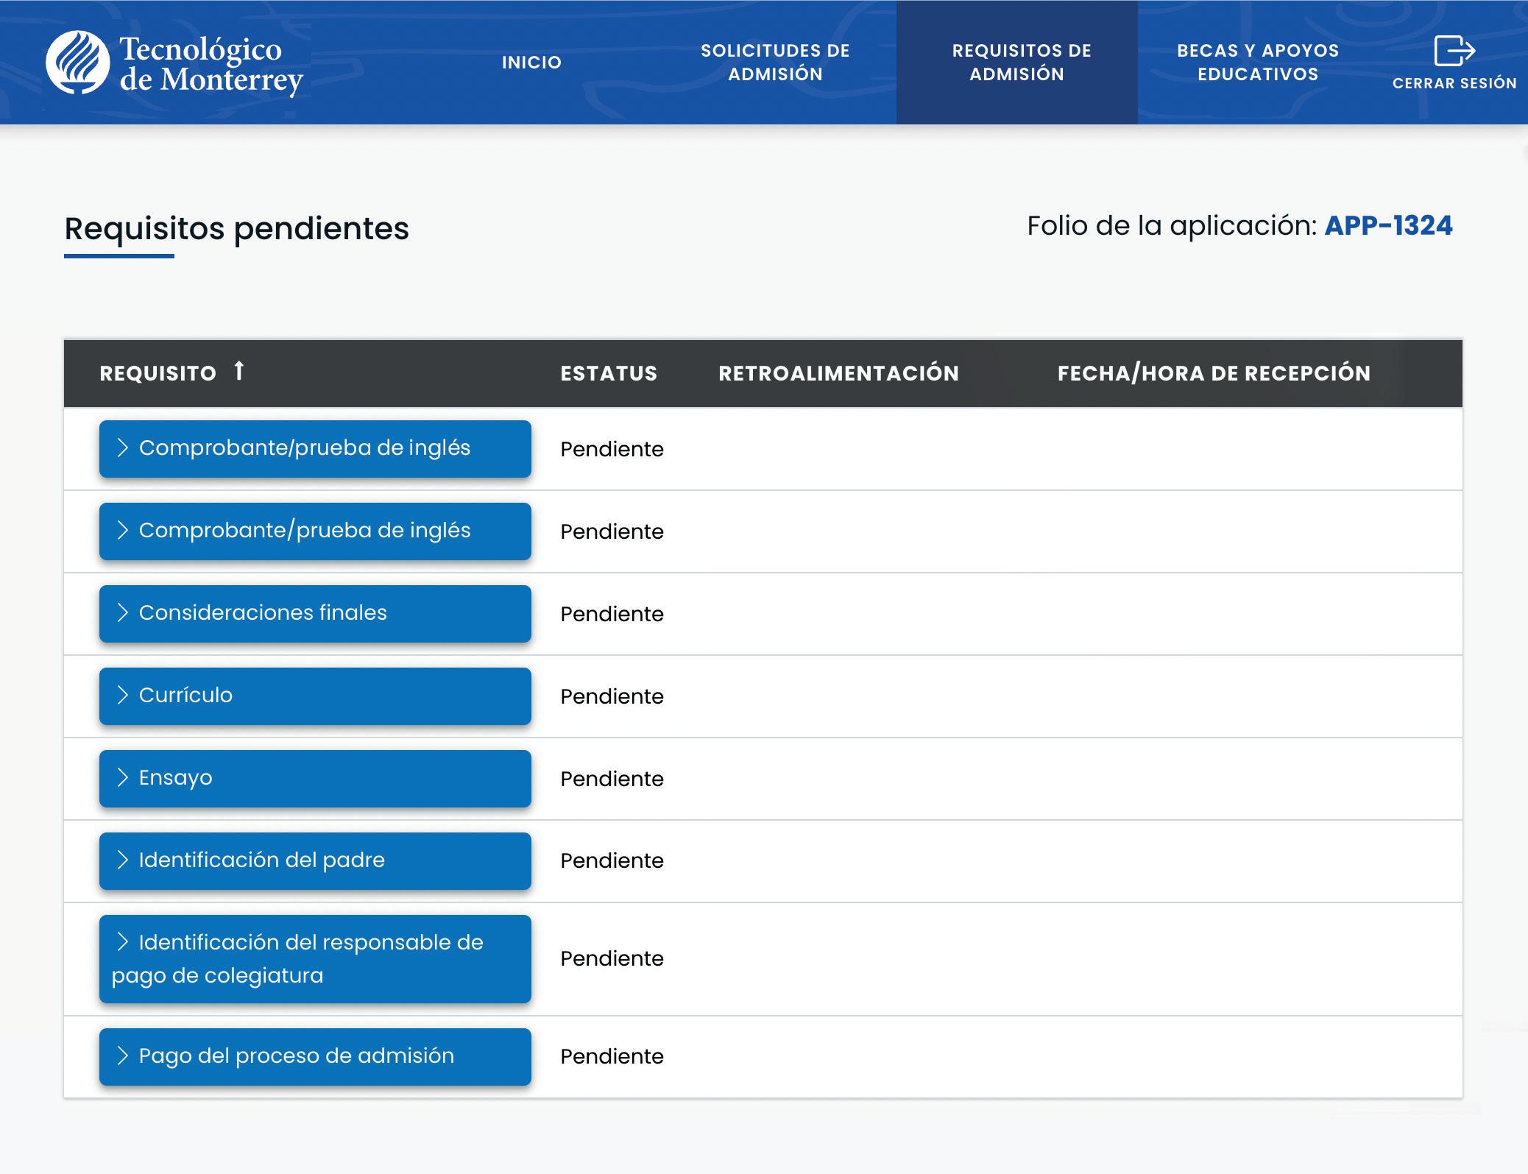Go to Inicio in navigation
This screenshot has width=1528, height=1174.
coord(531,63)
